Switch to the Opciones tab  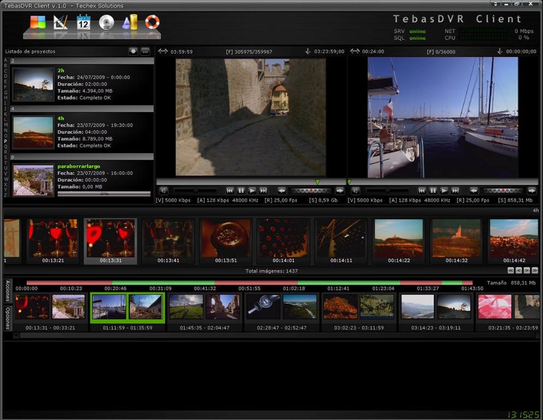(8, 318)
